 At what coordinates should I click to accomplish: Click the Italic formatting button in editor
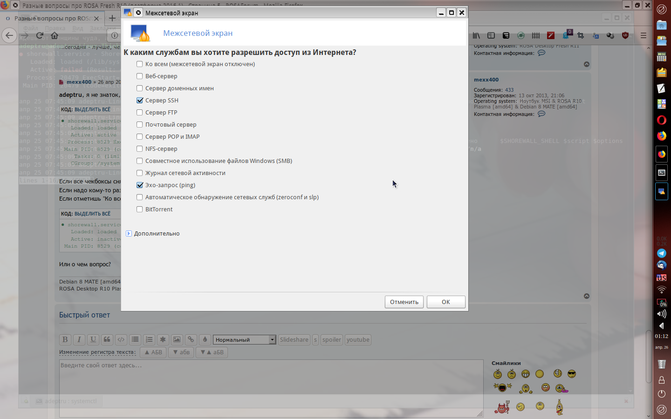[79, 339]
